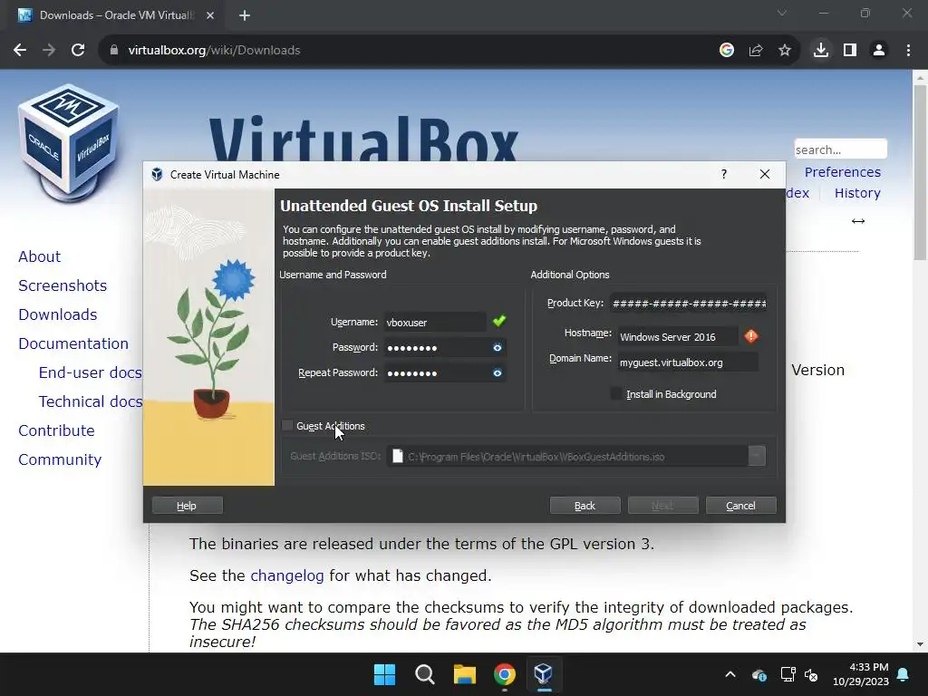Click the Product Key field
The height and width of the screenshot is (696, 928).
[689, 304]
